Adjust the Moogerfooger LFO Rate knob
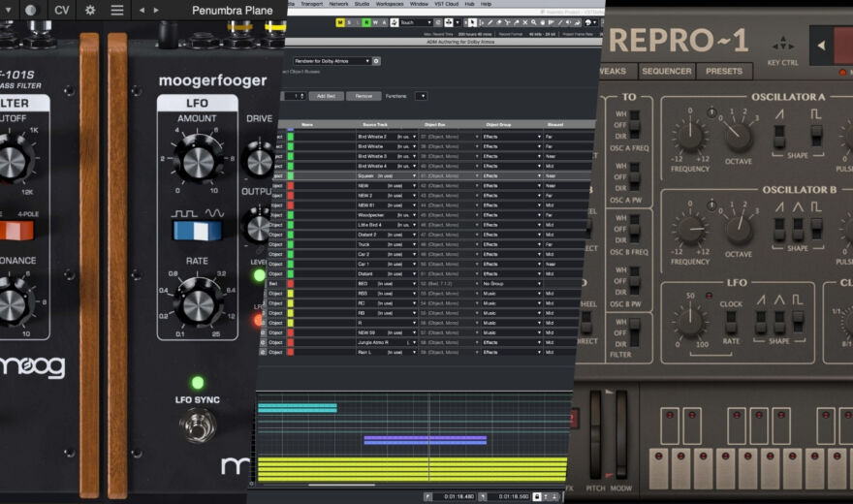This screenshot has width=853, height=504. pos(198,305)
